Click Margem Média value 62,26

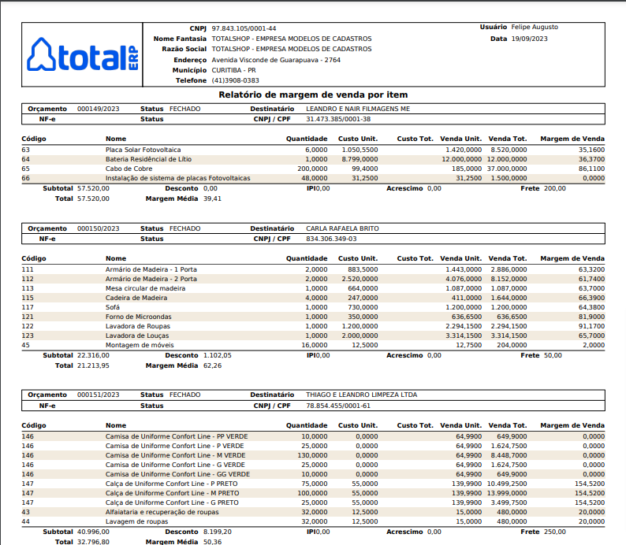point(212,366)
